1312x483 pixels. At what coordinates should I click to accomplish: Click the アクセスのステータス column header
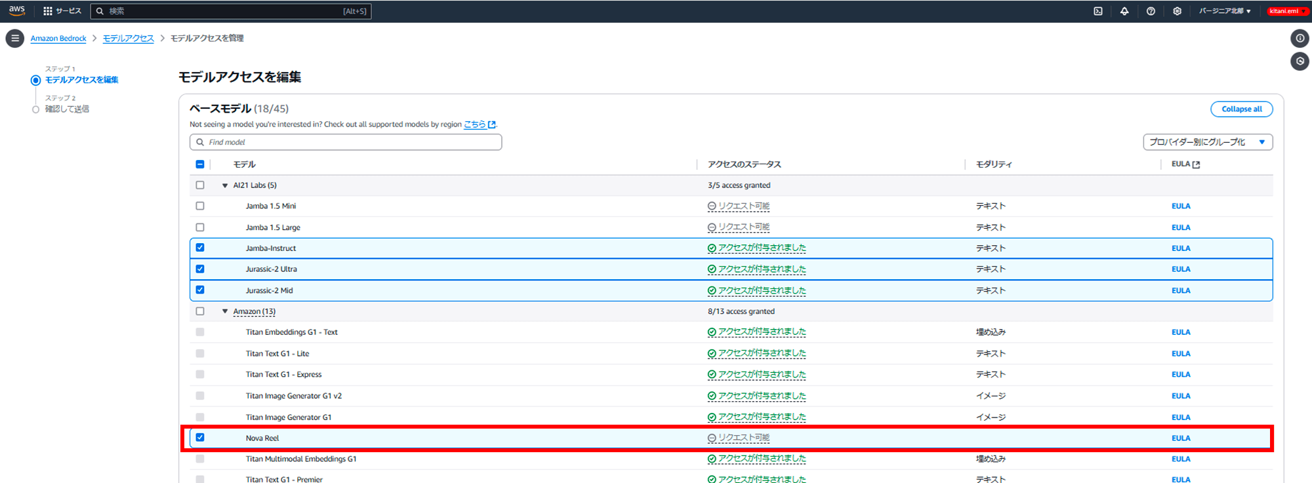[745, 164]
